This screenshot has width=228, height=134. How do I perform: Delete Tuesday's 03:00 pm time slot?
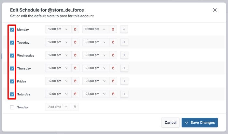tap(113, 42)
